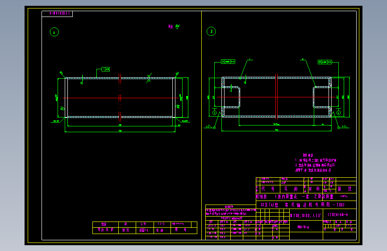Select the circled B view marker
387x251 pixels.
click(211, 31)
